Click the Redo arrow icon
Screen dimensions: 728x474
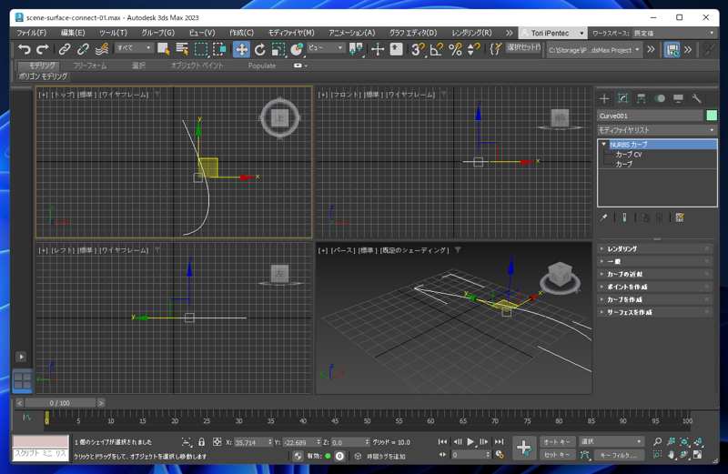[42, 49]
